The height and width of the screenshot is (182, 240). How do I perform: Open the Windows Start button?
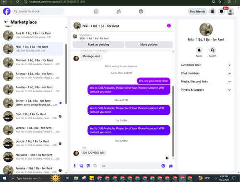point(4,178)
